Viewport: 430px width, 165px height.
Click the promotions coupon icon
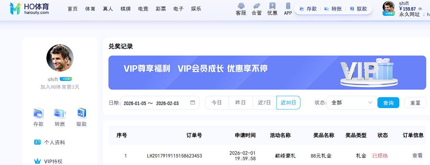(x=272, y=6)
